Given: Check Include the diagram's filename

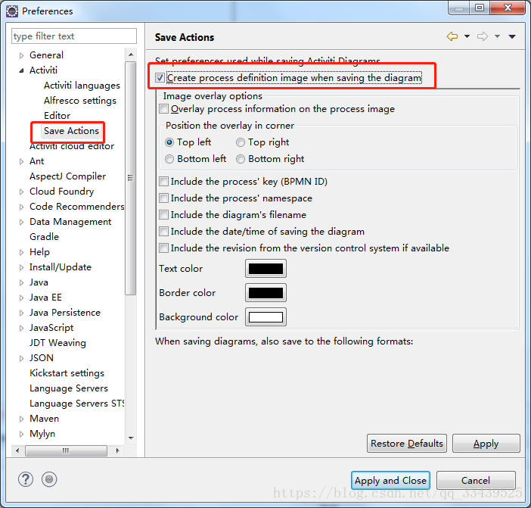Looking at the screenshot, I should [164, 214].
